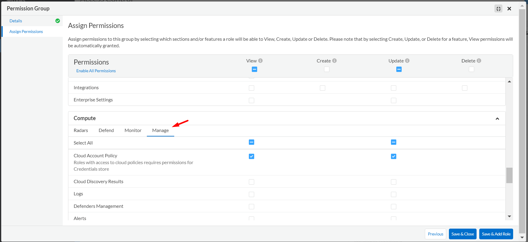Image resolution: width=528 pixels, height=242 pixels.
Task: Click the Previous button
Action: (436, 234)
